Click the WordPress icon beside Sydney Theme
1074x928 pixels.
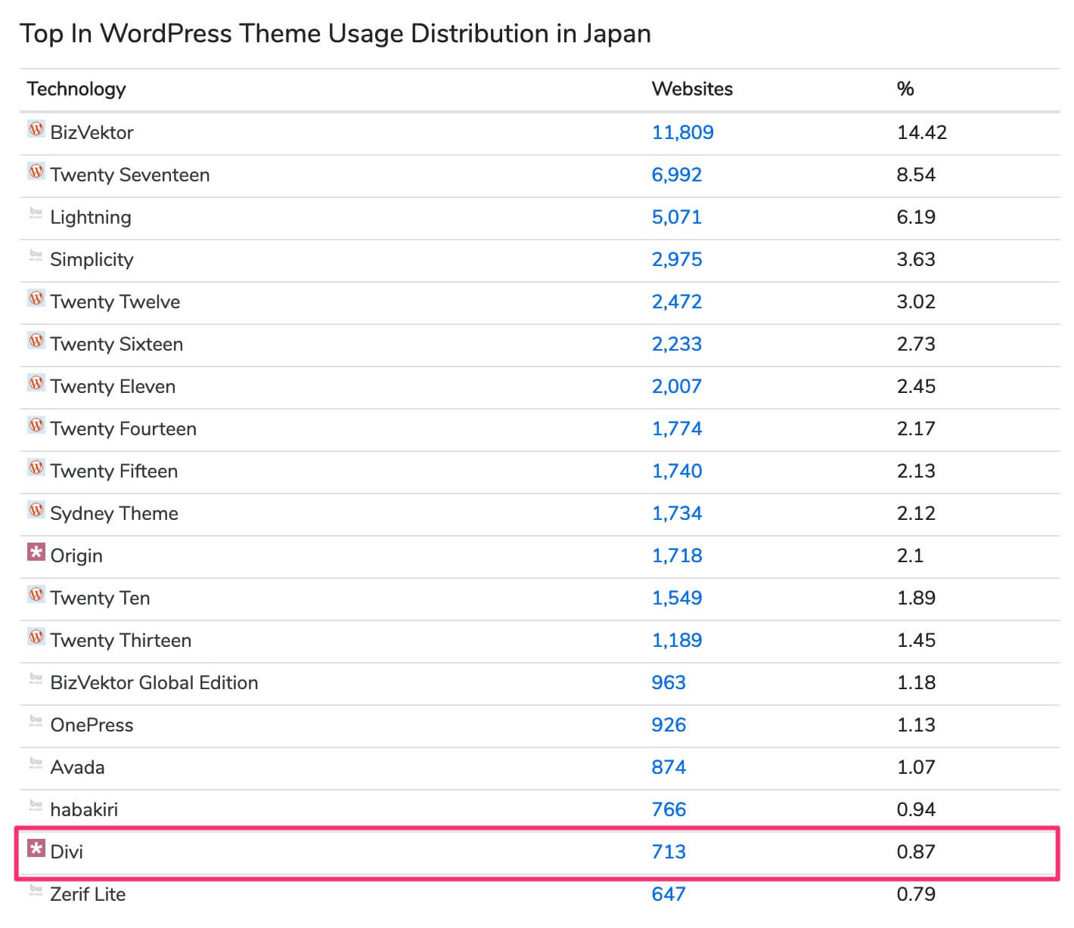tap(36, 510)
